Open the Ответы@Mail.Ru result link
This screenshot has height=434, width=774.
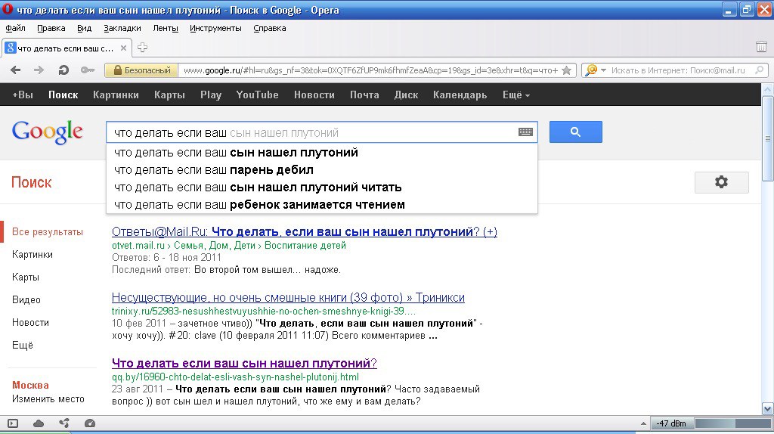[x=304, y=231]
